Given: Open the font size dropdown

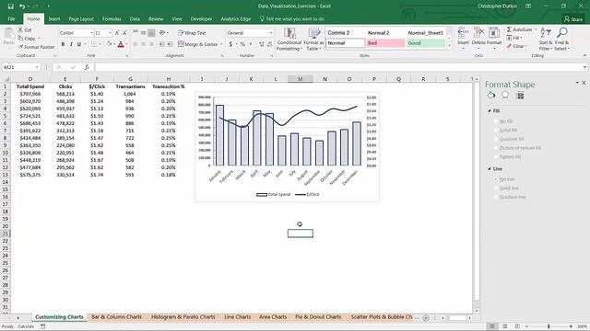Looking at the screenshot, I should coord(111,33).
